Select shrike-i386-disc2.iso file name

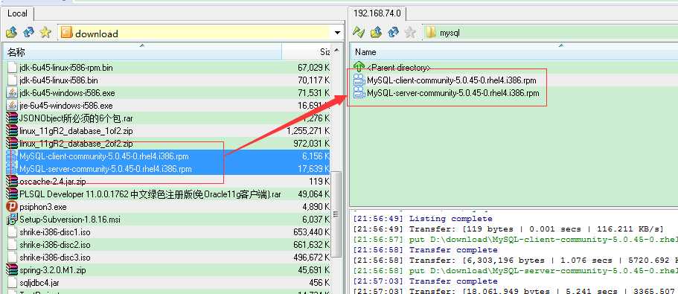tap(55, 245)
